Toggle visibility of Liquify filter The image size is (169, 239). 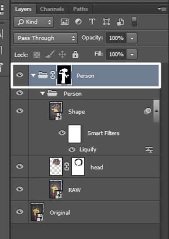pos(72,149)
